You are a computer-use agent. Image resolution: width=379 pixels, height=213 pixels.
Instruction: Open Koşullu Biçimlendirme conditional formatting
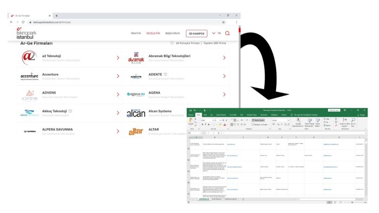pos(298,123)
